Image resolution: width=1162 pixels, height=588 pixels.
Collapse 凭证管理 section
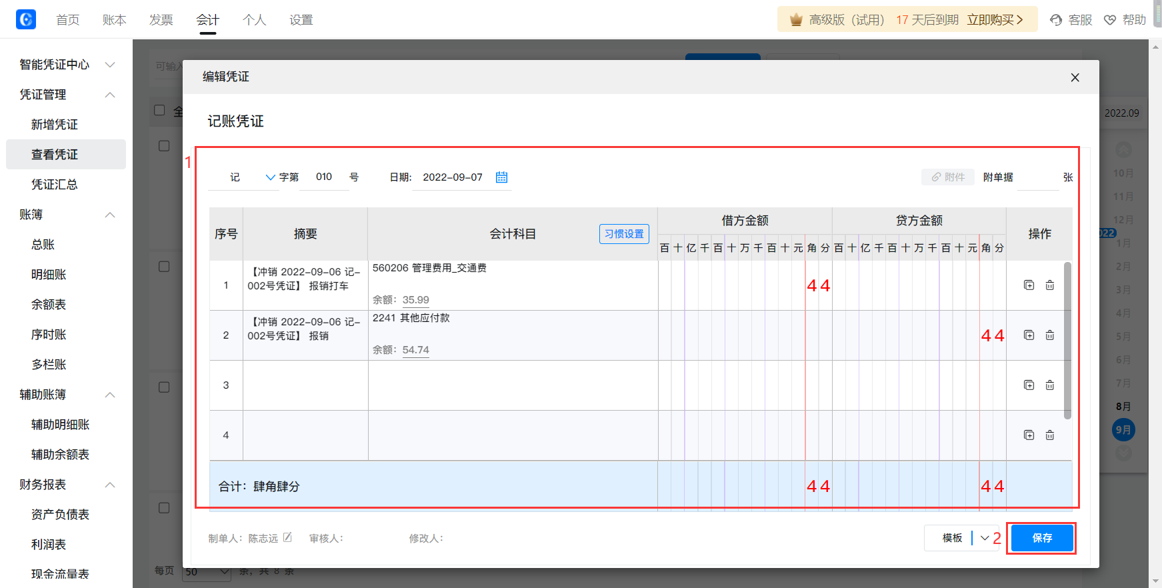coord(111,95)
